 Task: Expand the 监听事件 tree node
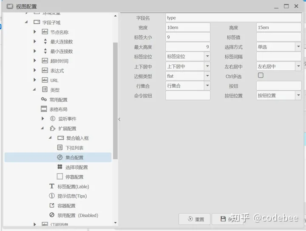coord(43,119)
